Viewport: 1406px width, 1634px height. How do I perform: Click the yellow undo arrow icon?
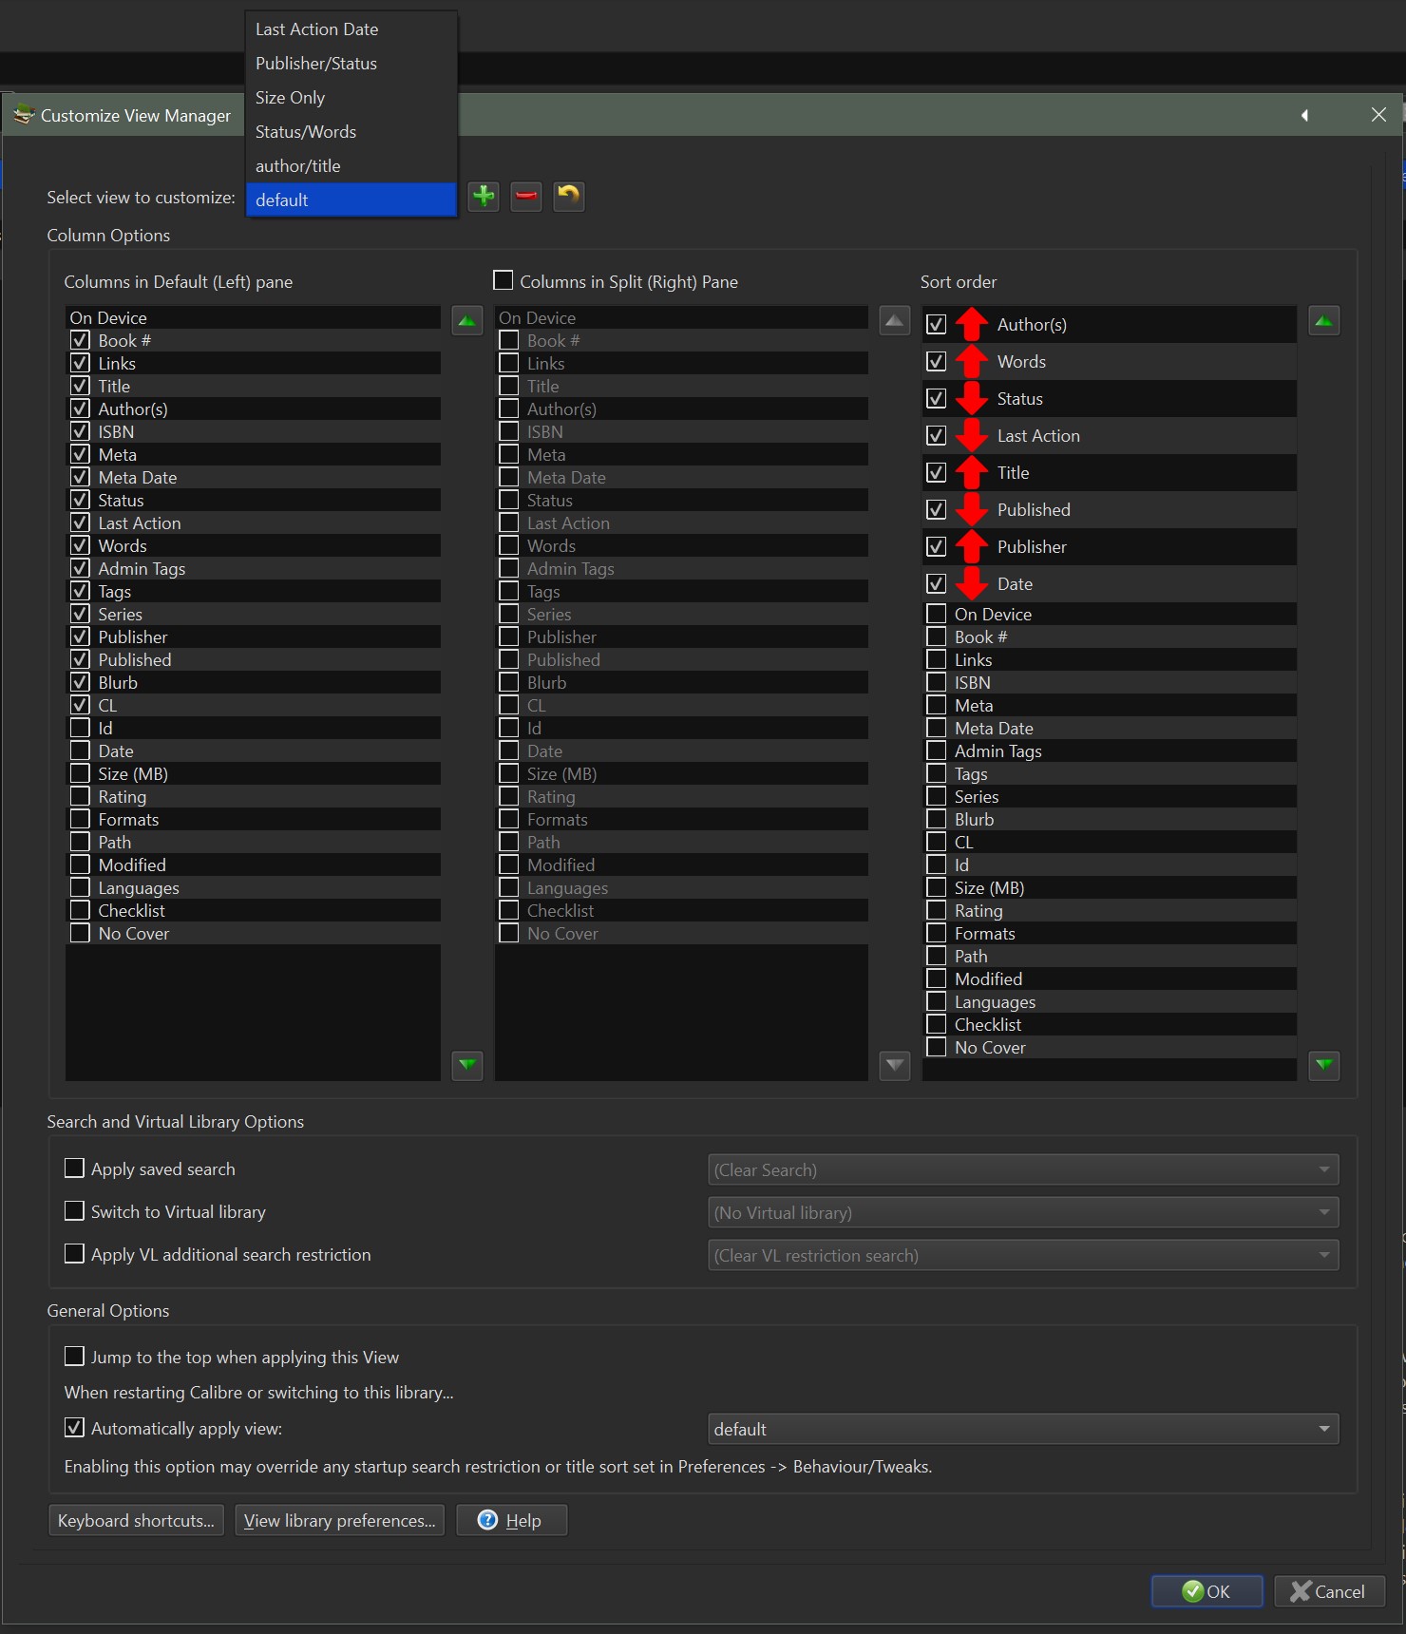click(568, 197)
